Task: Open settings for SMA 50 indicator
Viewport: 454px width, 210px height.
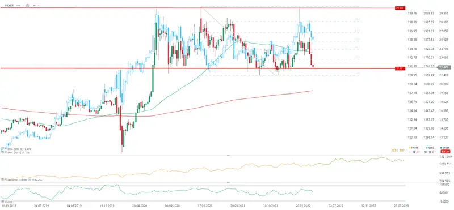Action: point(2,152)
